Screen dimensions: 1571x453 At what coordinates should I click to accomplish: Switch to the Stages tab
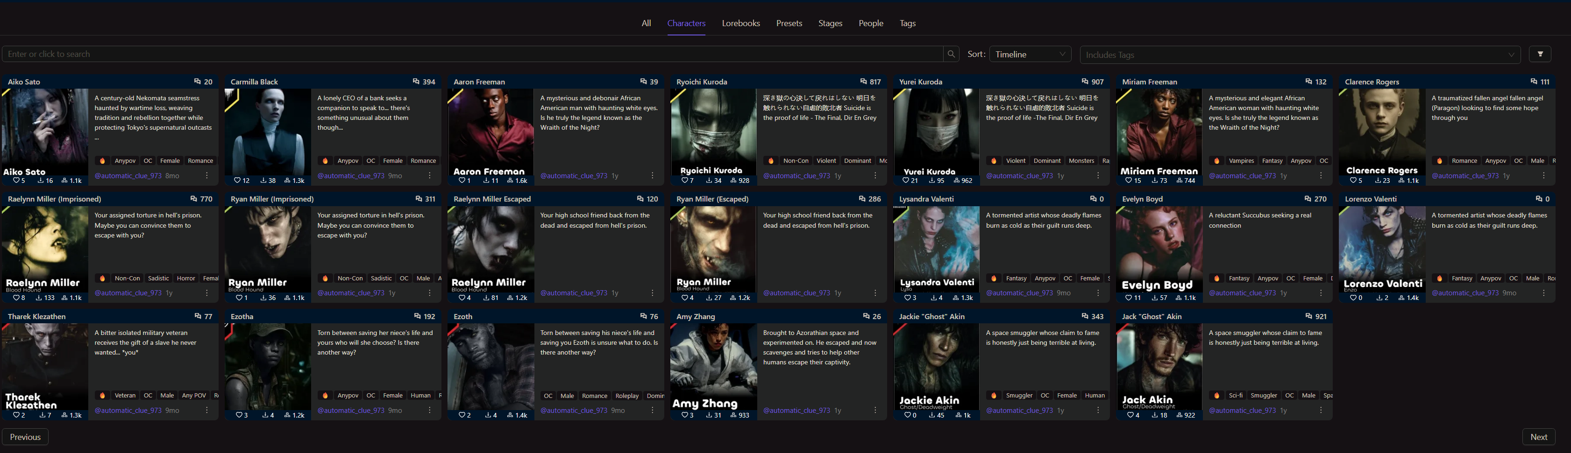830,23
